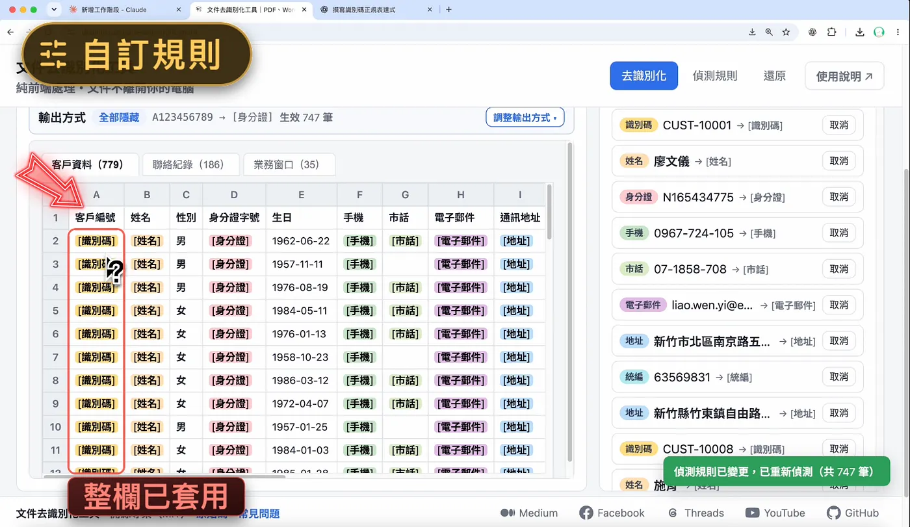The width and height of the screenshot is (910, 527).
Task: Click the table's vertical scrollbar
Action: tap(549, 212)
